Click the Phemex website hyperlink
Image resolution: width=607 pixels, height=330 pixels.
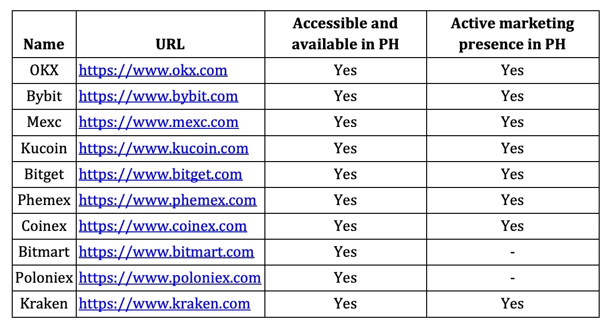point(168,200)
